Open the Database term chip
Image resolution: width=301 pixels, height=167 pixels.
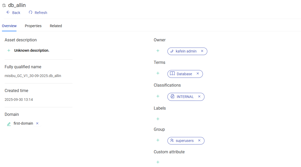[x=184, y=74]
